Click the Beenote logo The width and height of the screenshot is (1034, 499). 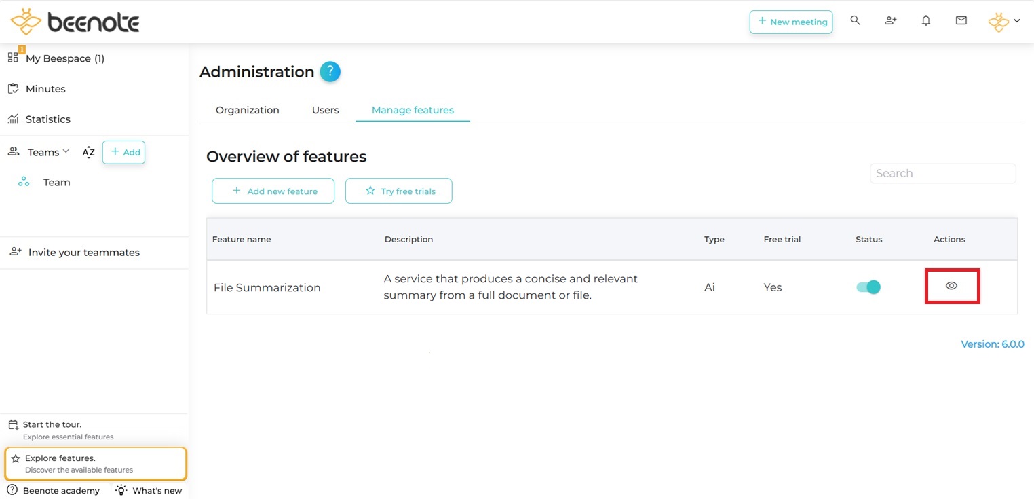click(x=75, y=22)
